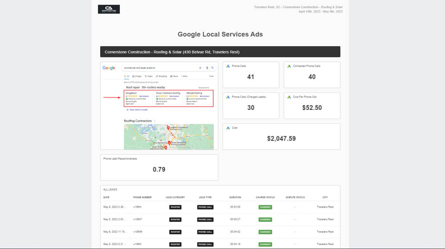The height and width of the screenshot is (249, 445).
Task: Open See reviews link for Texas Traditions Roofing
Action: click(174, 96)
